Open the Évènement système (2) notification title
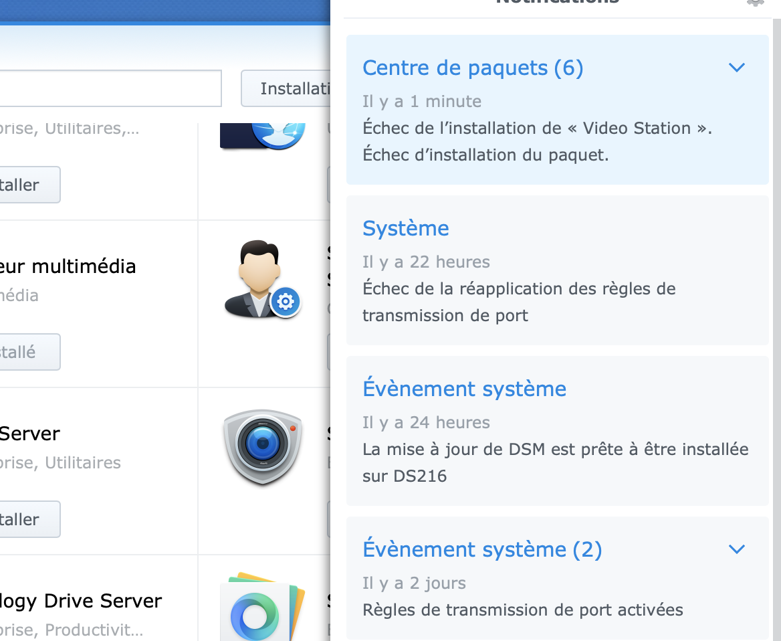The image size is (781, 641). coord(482,549)
